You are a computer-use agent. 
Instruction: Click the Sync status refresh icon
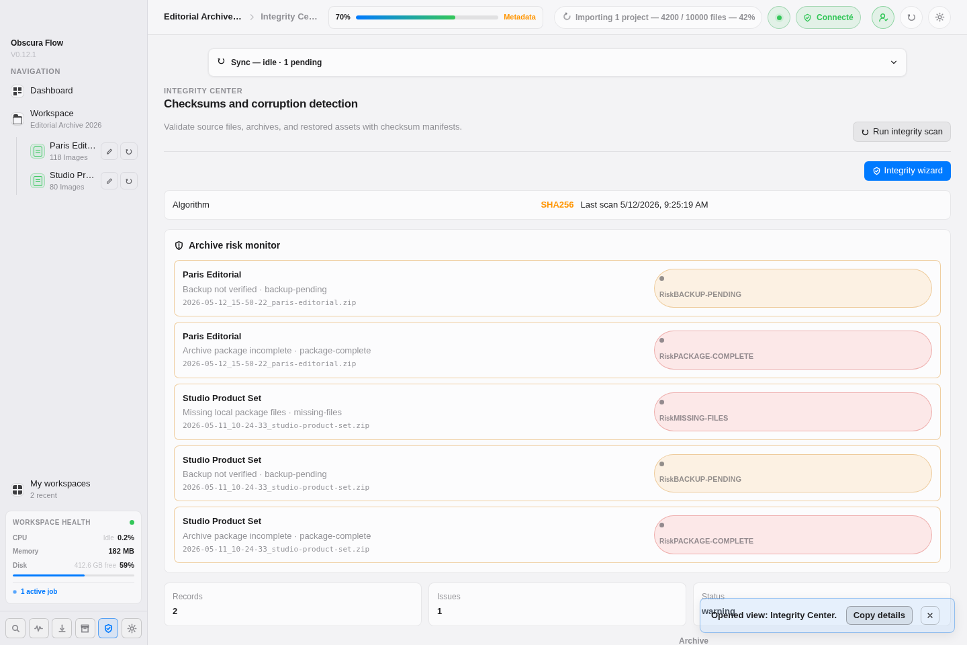pyautogui.click(x=221, y=61)
